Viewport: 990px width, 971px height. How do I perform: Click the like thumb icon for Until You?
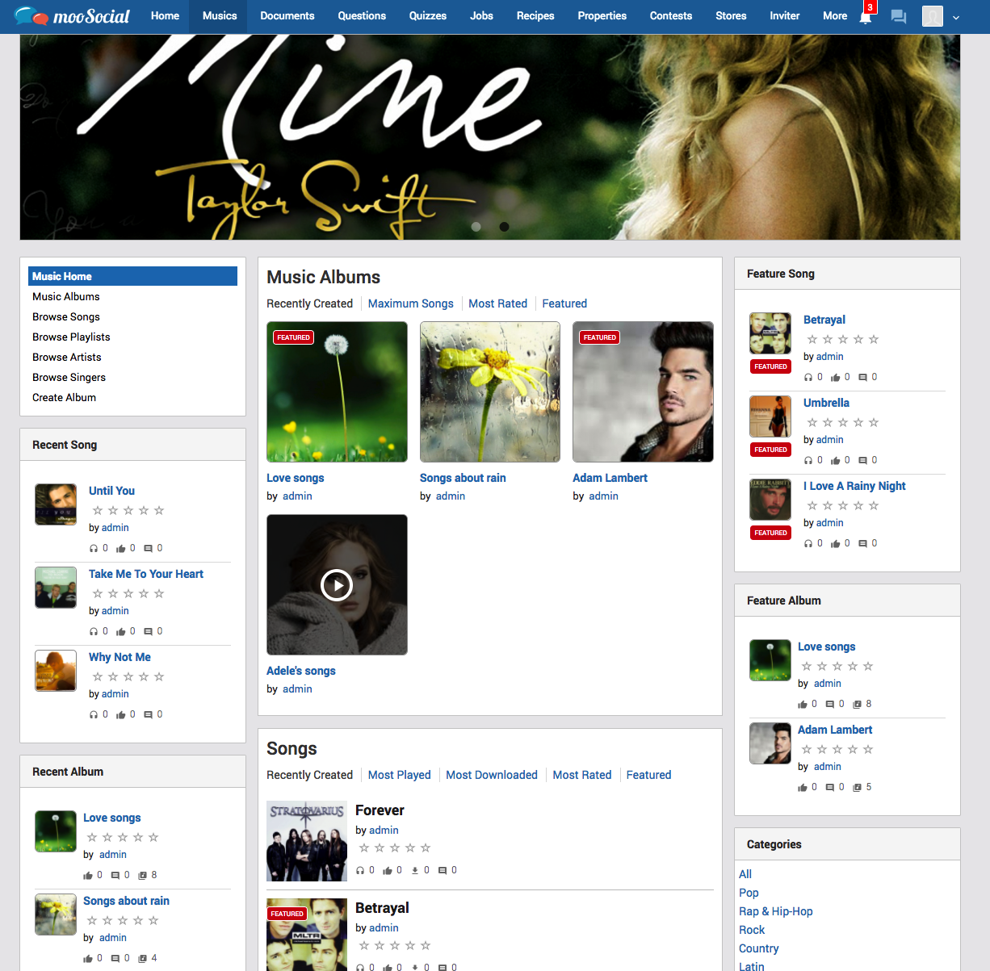coord(120,549)
